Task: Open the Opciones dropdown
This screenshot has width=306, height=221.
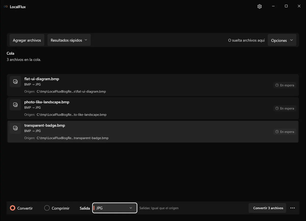Action: coord(282,40)
